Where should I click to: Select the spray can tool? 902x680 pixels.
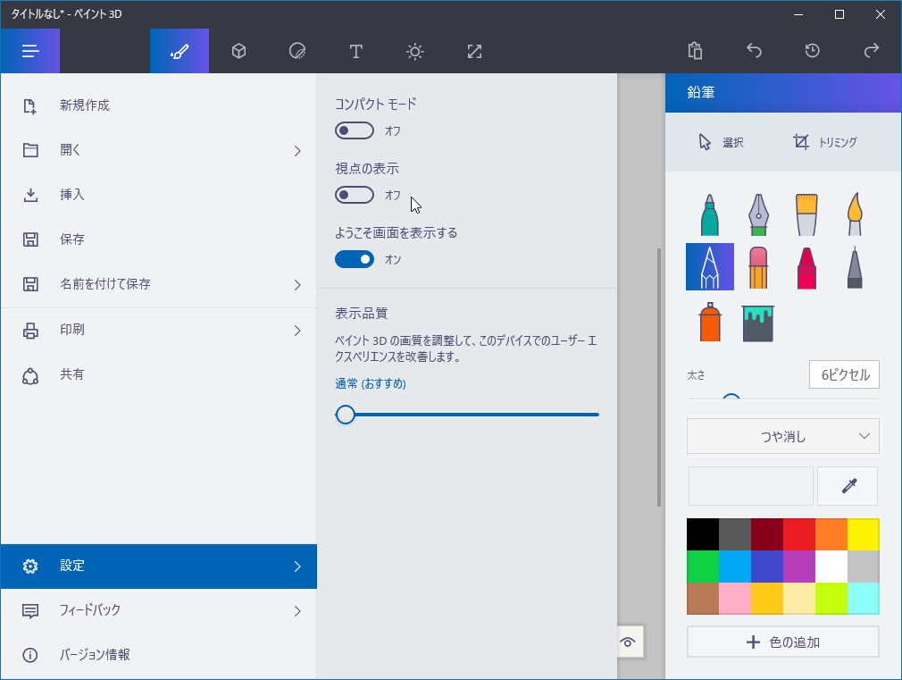(709, 323)
